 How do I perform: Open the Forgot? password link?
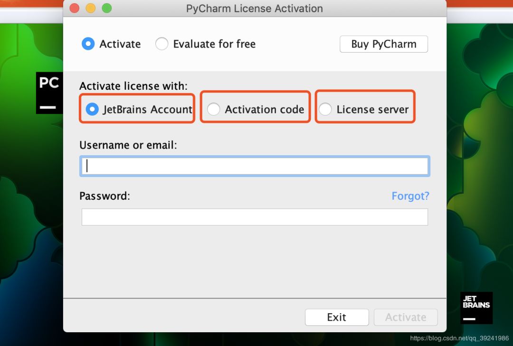[410, 196]
